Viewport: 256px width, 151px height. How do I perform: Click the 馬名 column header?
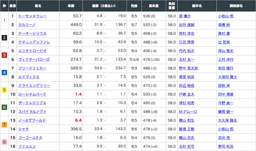tap(38, 6)
